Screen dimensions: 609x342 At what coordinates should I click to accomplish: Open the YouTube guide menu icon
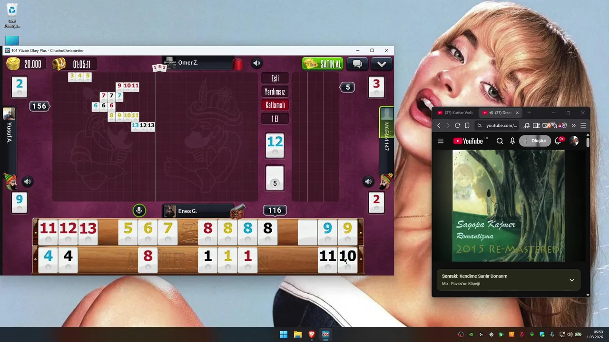(x=441, y=141)
